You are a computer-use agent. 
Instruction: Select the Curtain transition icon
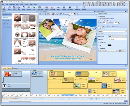click(17, 43)
